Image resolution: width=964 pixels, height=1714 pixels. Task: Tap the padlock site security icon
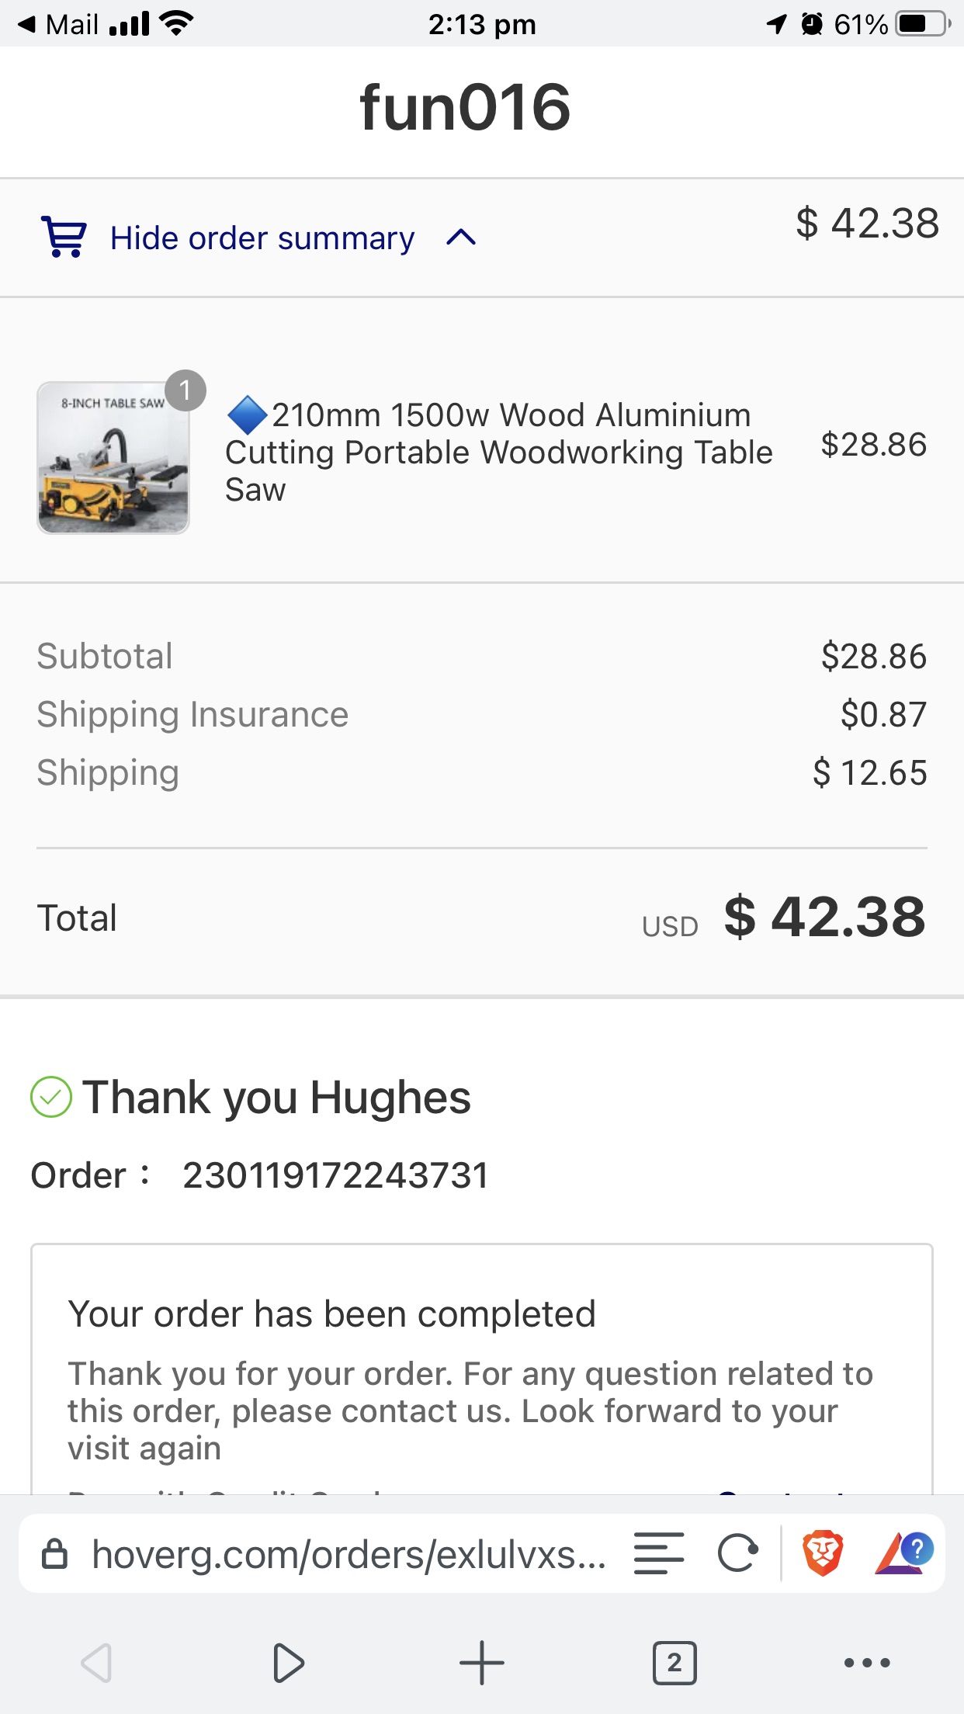click(x=54, y=1554)
